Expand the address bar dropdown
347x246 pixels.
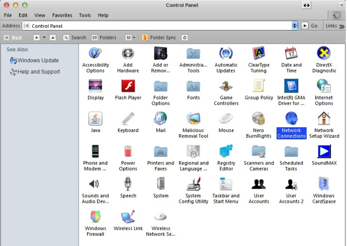point(294,26)
